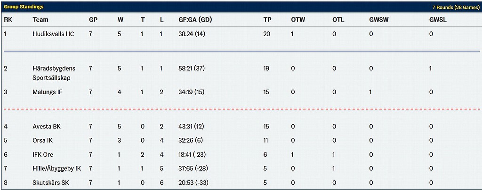Viewport: 482px width, 190px height.
Task: Click the Group Standings title
Action: [24, 7]
